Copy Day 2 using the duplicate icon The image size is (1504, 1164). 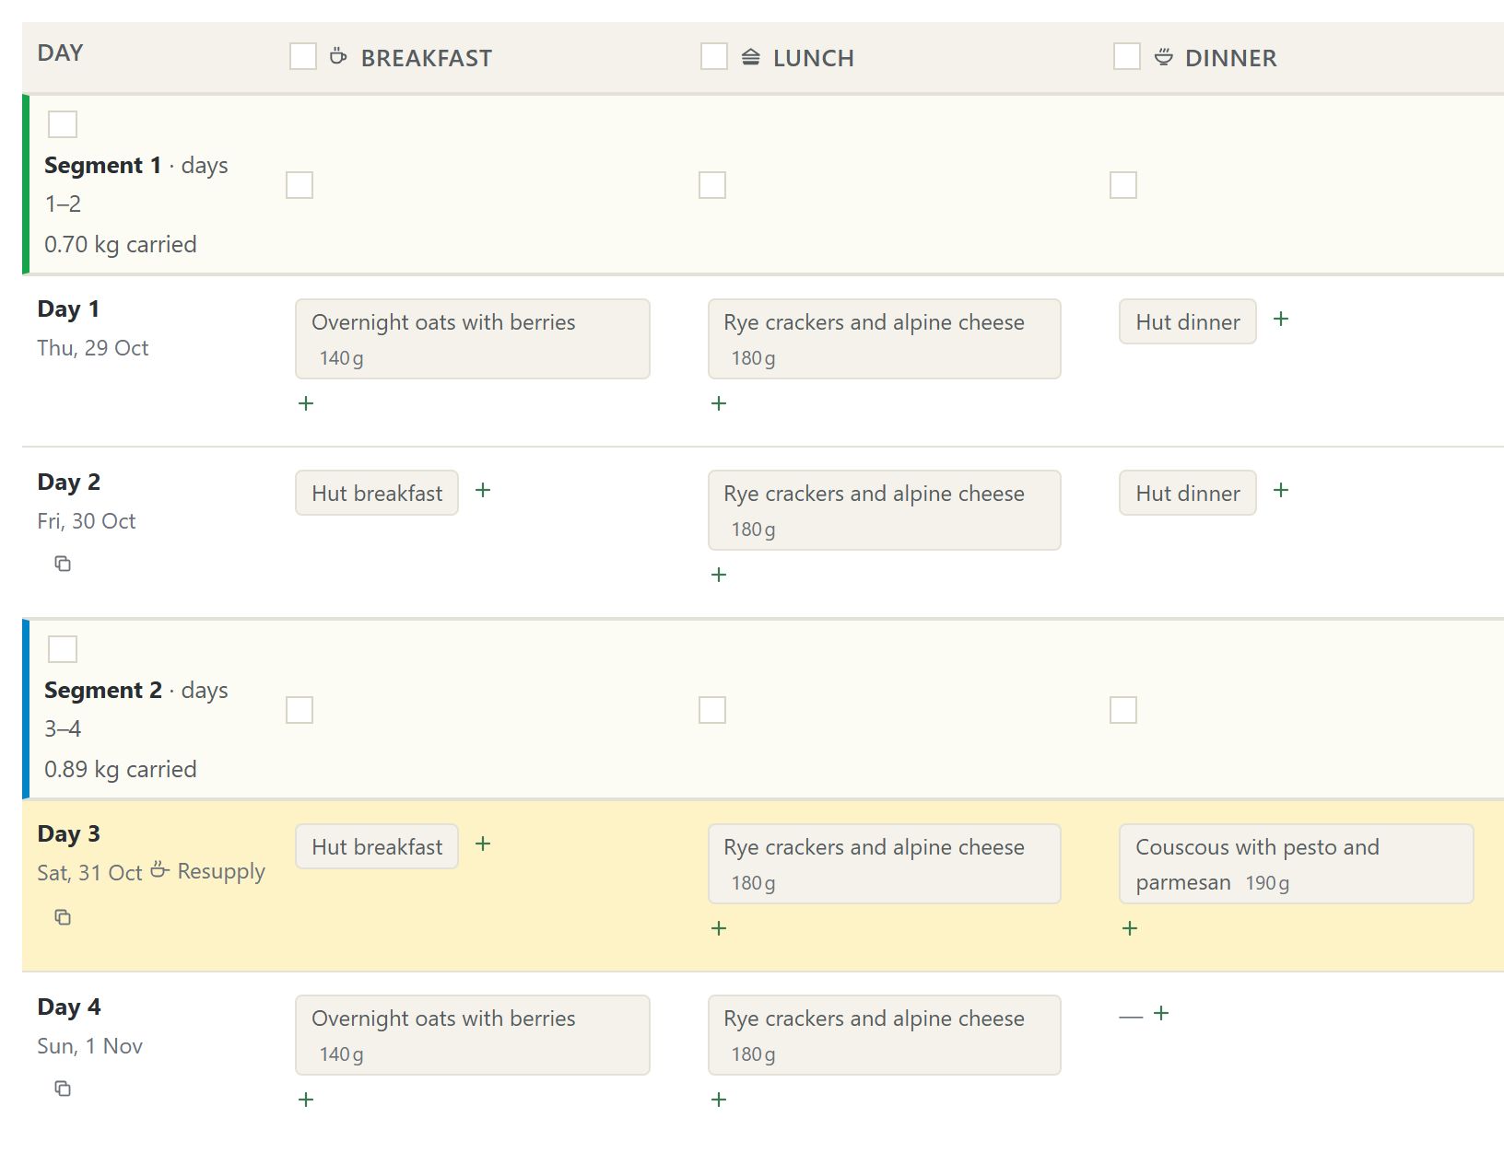(63, 564)
